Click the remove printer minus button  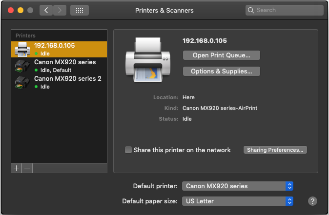pos(27,168)
